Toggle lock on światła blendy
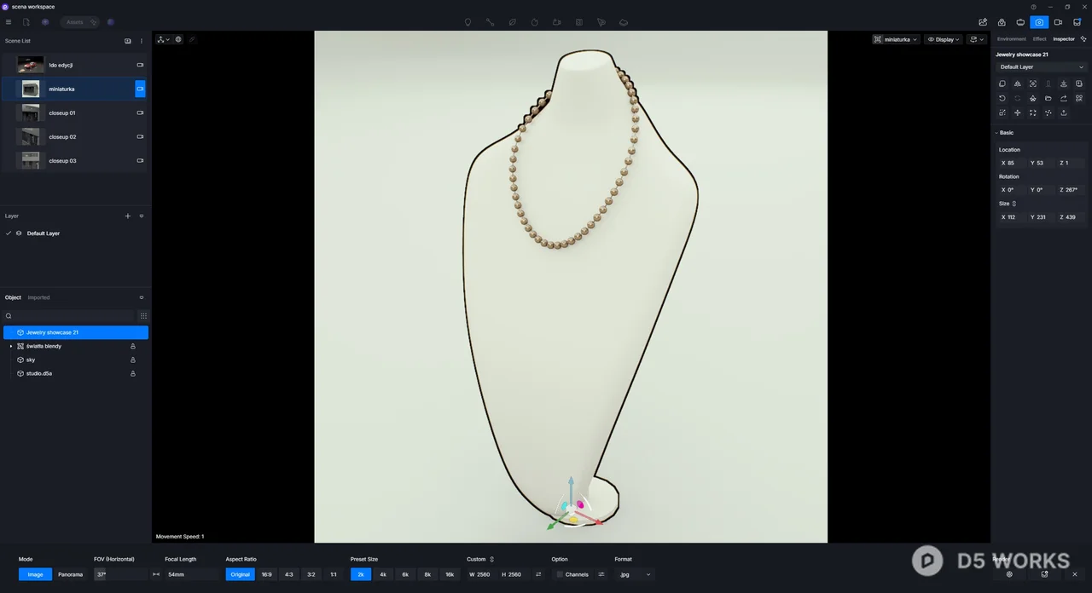Screen dimensions: 1092x593 click(x=133, y=346)
